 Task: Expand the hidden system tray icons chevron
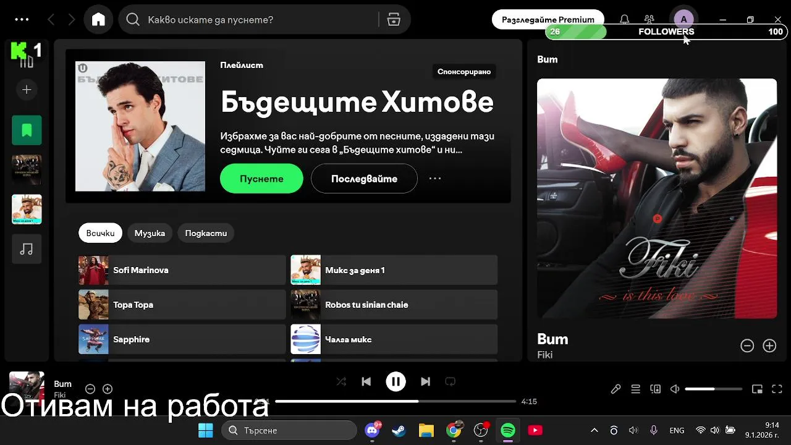[594, 430]
